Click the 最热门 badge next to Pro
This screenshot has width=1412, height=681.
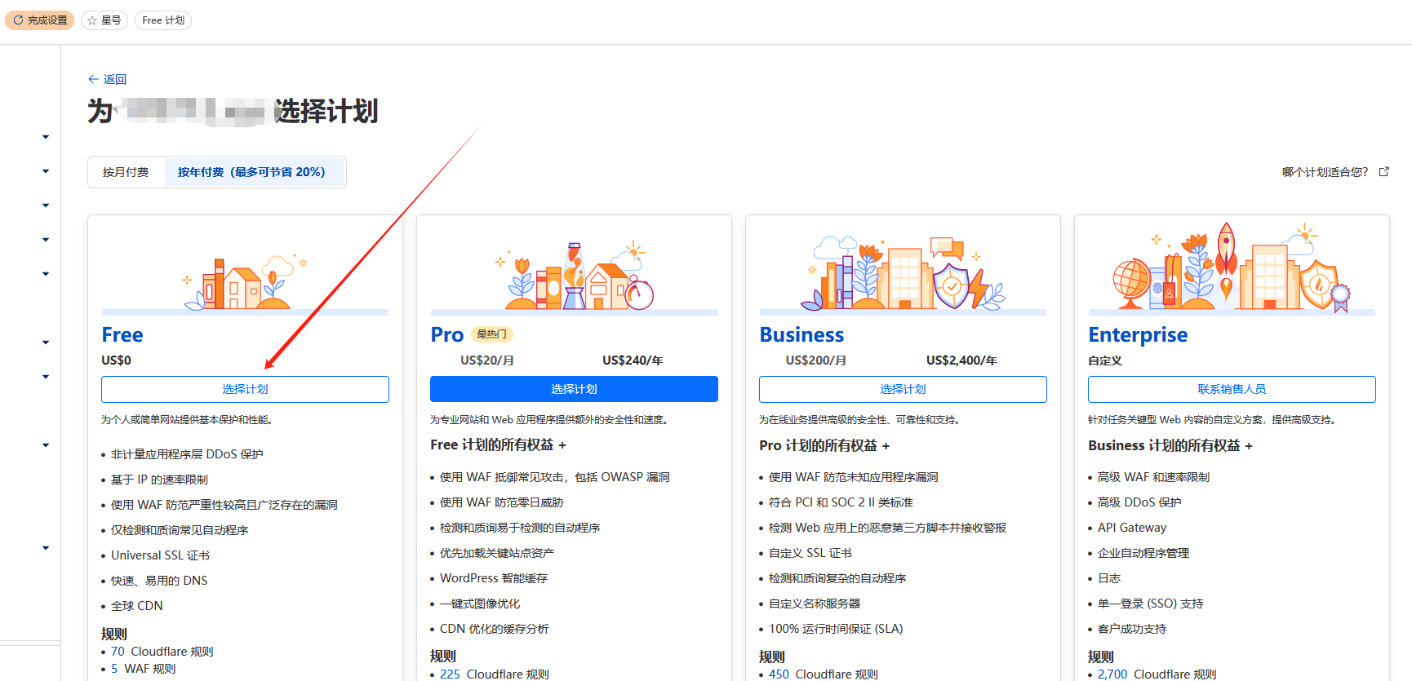click(x=491, y=334)
